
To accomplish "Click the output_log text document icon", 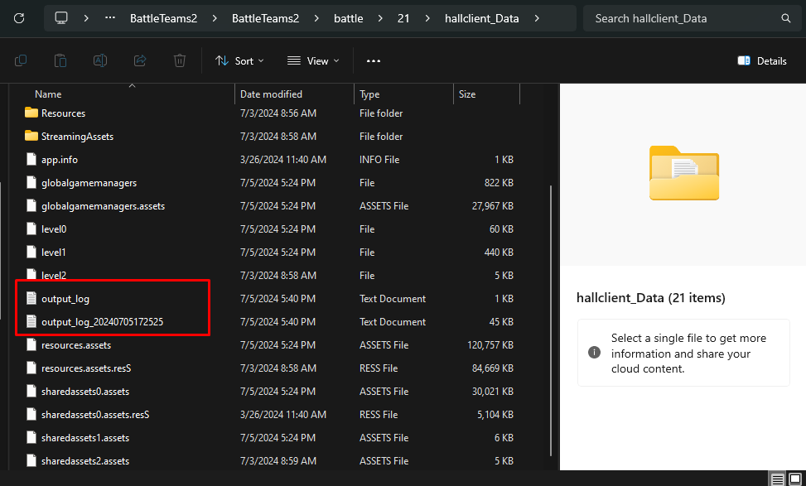I will click(31, 298).
